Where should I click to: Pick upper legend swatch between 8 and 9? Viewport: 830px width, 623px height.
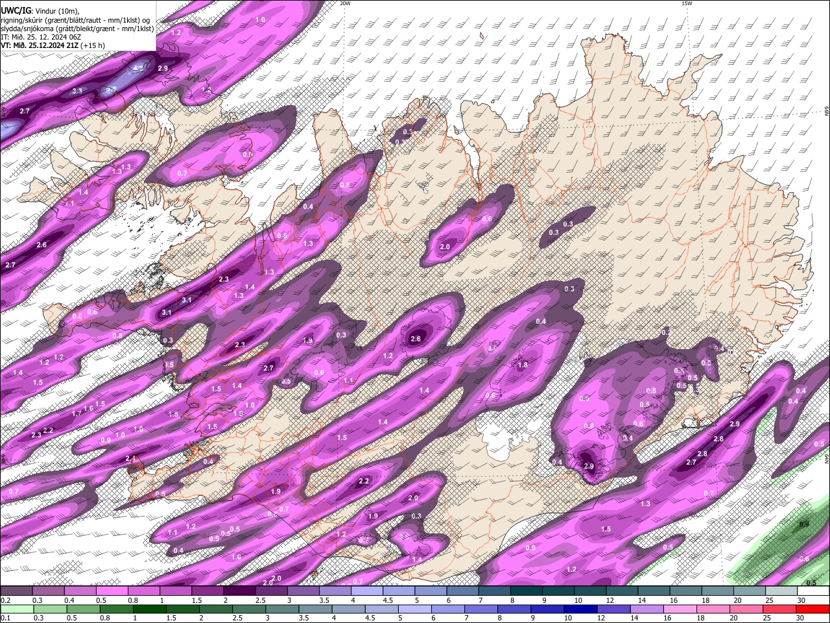527,591
